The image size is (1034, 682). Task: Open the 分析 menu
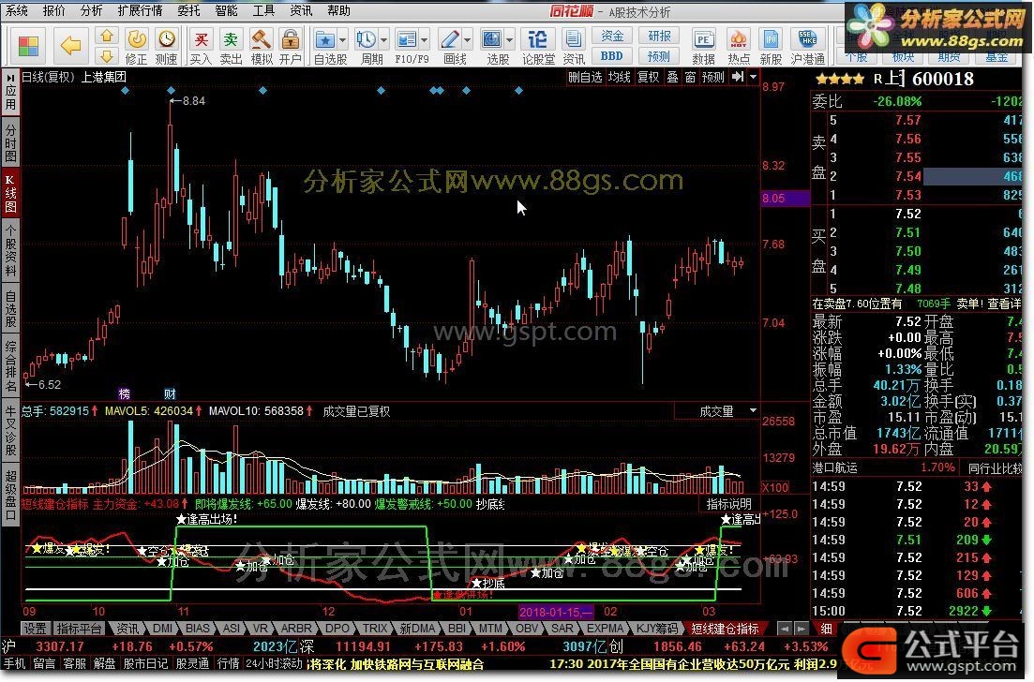[x=92, y=10]
